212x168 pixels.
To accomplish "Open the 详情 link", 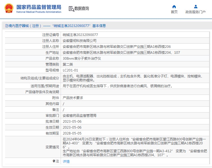I will click(66, 162).
